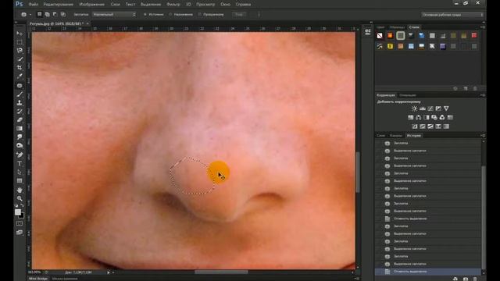Select the Dodge tool
This screenshot has height=281, width=500.
[20, 146]
